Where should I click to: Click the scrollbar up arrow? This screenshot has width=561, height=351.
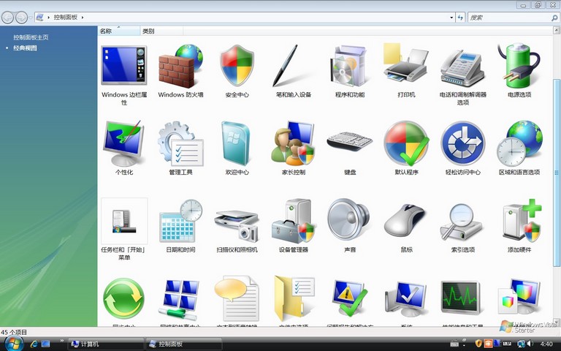(557, 31)
